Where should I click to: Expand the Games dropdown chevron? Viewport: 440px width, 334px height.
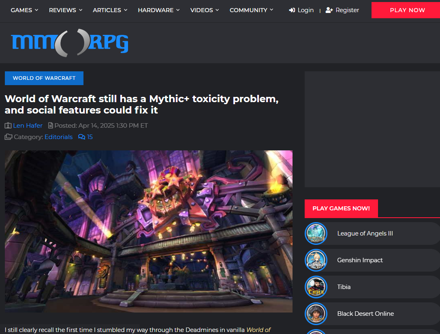tap(36, 10)
